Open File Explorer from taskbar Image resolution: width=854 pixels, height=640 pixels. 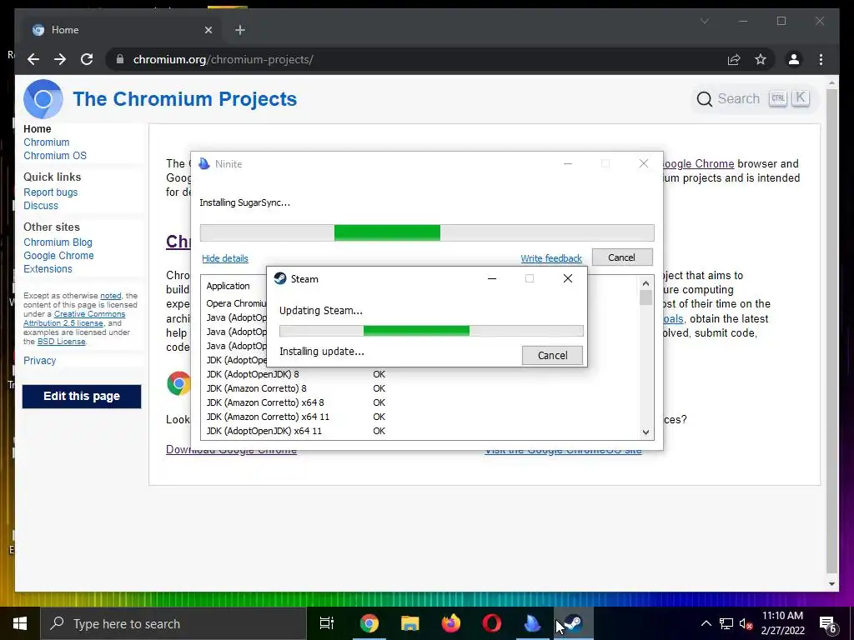(x=410, y=623)
